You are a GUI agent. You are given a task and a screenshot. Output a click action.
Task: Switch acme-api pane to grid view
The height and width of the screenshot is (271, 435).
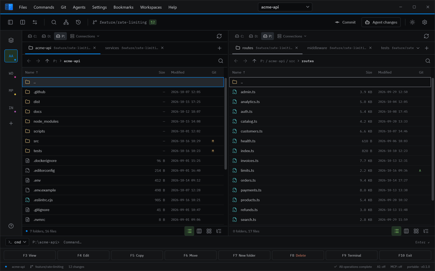209,231
